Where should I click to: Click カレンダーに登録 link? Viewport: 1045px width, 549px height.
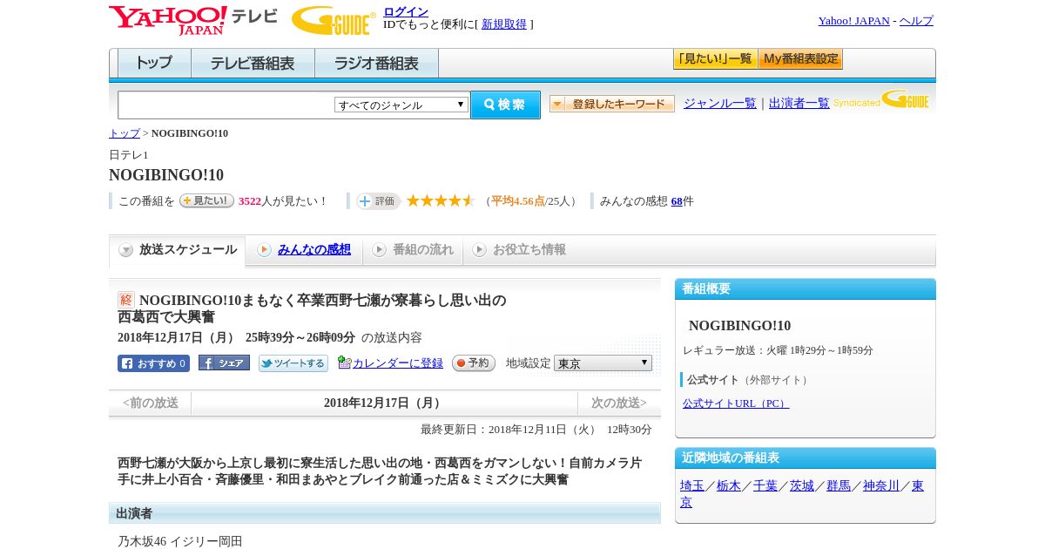pos(398,363)
